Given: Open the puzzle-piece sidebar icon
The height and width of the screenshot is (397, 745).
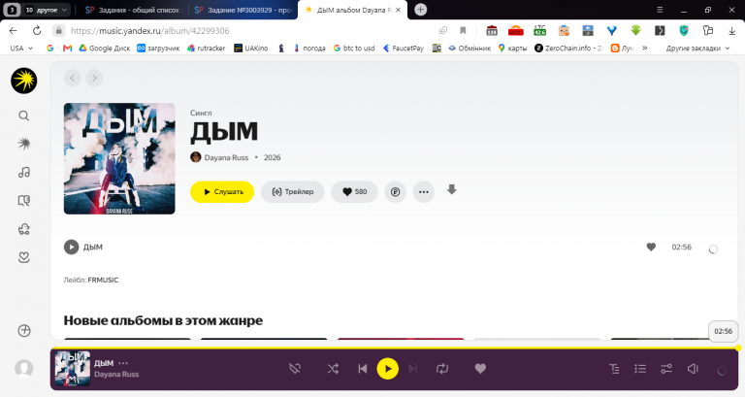Looking at the screenshot, I should [23, 229].
